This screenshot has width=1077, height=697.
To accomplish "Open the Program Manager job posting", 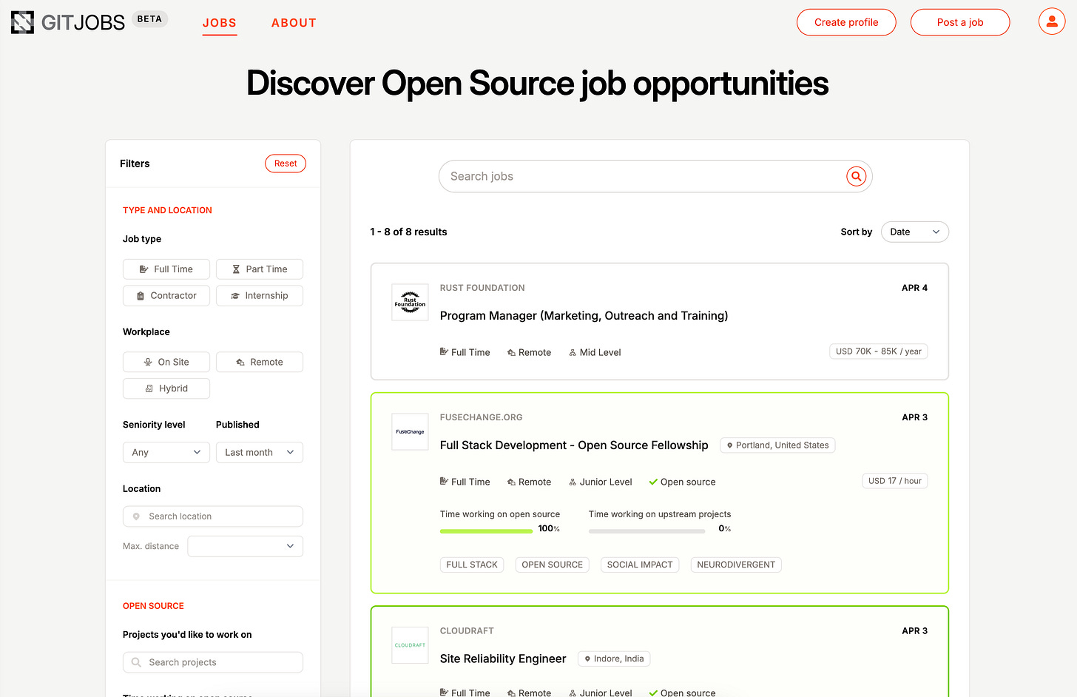I will 584,316.
